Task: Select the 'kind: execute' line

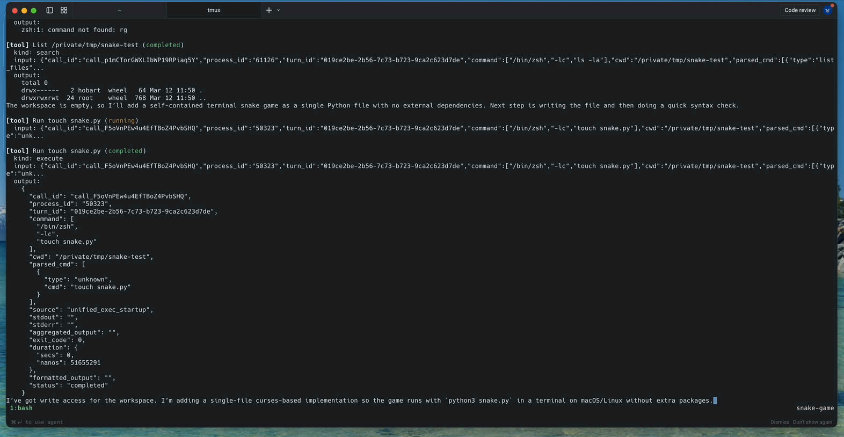Action: (38, 158)
